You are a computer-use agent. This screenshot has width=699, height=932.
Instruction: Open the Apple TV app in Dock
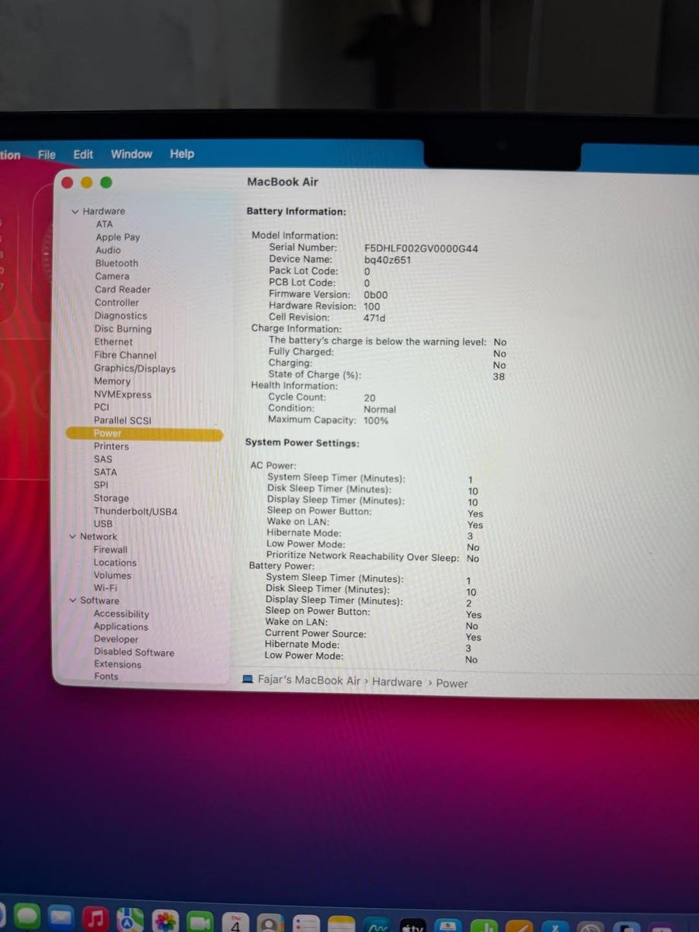412,926
